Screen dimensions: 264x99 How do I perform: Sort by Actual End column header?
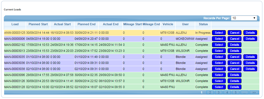(x=111, y=24)
